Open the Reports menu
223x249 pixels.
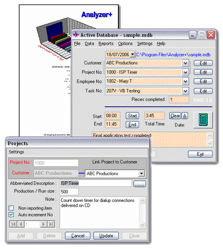[106, 43]
